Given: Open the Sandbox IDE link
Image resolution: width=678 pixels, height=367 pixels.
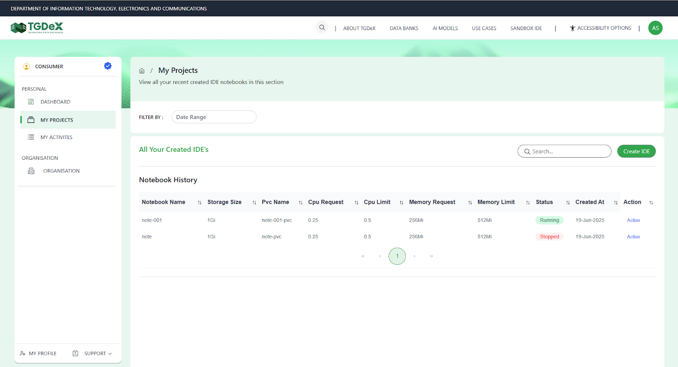Looking at the screenshot, I should pos(526,28).
